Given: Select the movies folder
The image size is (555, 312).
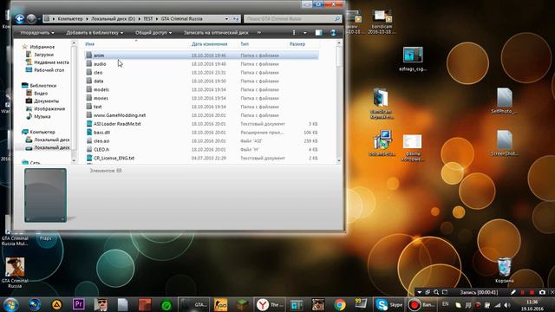Looking at the screenshot, I should (x=201, y=98).
